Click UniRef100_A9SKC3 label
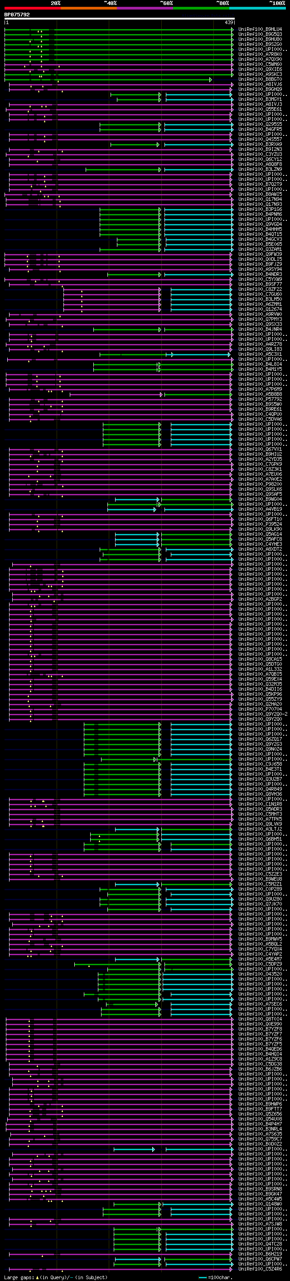 (260, 74)
